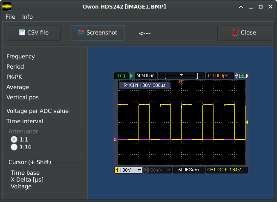Close the window via title bar X
This screenshot has width=277, height=202.
pos(270,7)
